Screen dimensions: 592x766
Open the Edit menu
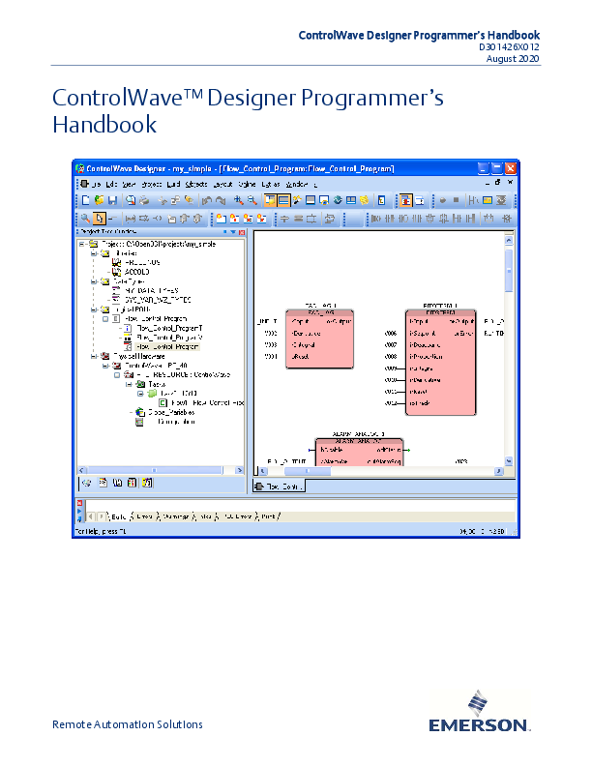point(112,184)
